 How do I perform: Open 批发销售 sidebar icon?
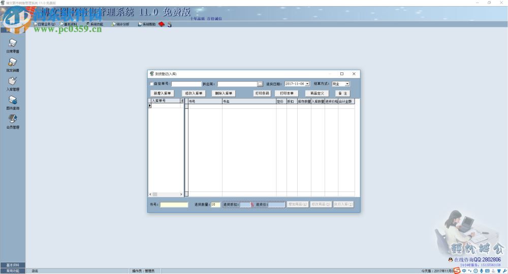[13, 65]
